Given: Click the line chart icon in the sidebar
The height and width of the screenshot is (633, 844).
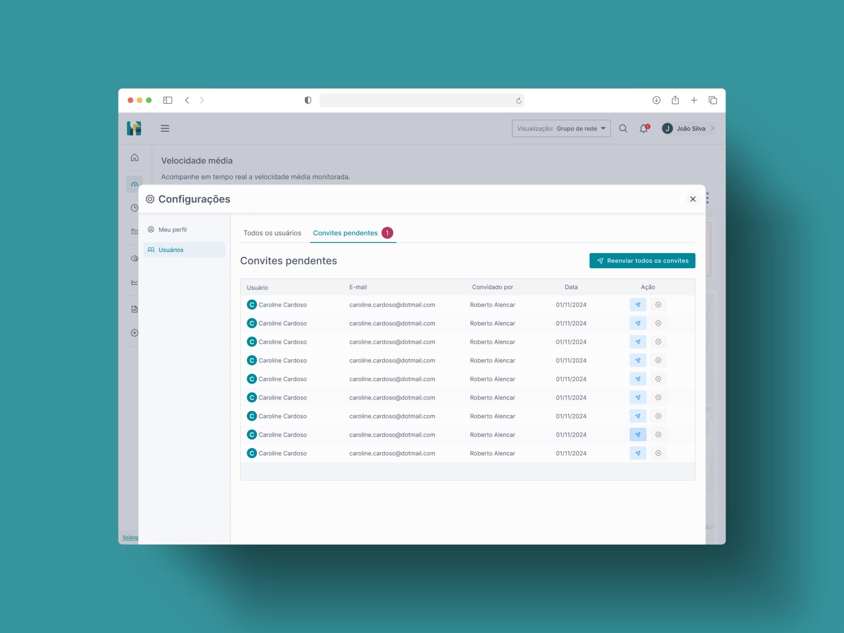Looking at the screenshot, I should tap(134, 282).
